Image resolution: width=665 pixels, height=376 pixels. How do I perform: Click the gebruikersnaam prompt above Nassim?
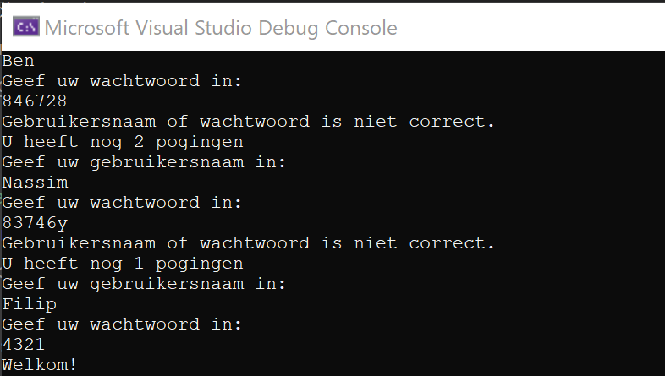pos(144,162)
